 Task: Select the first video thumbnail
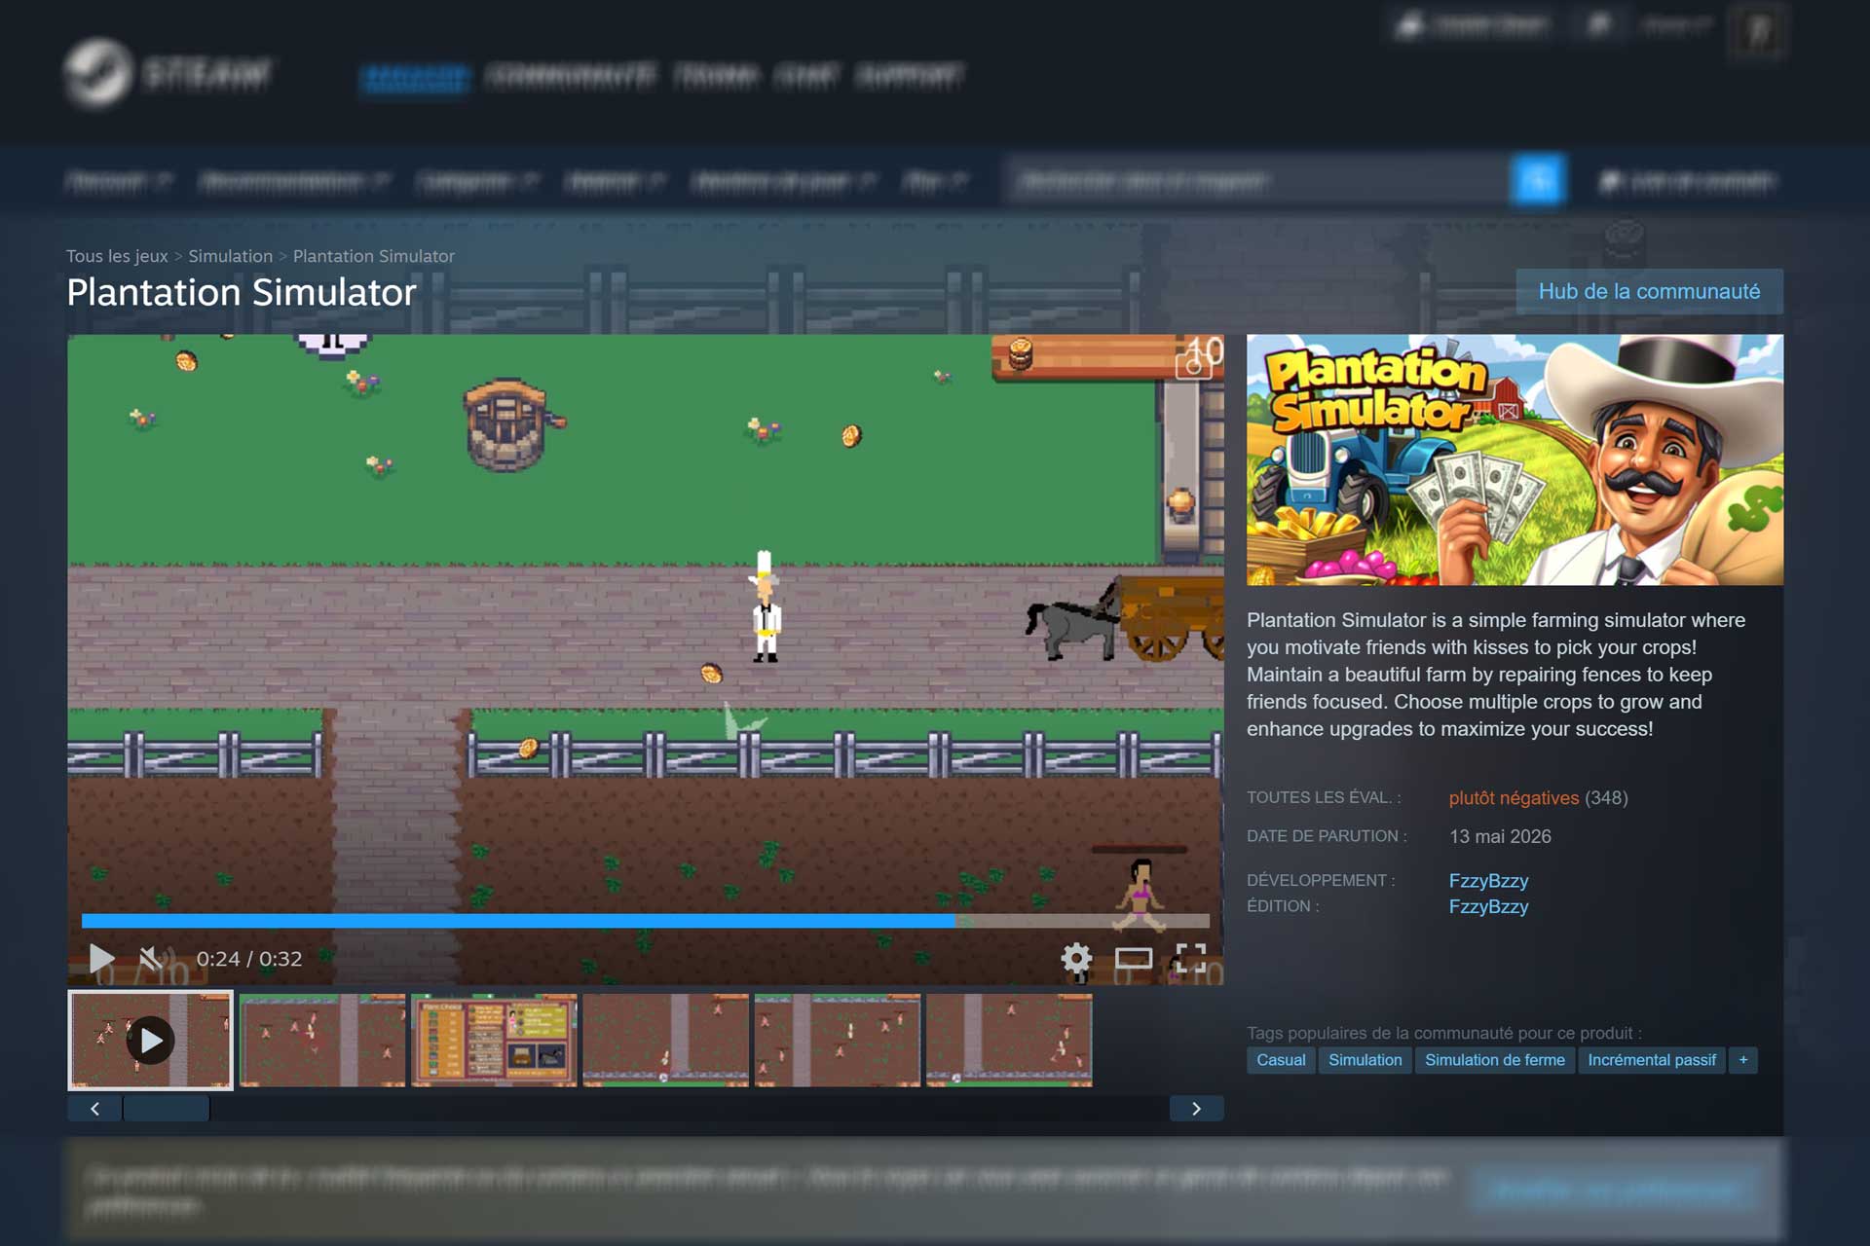(151, 1040)
